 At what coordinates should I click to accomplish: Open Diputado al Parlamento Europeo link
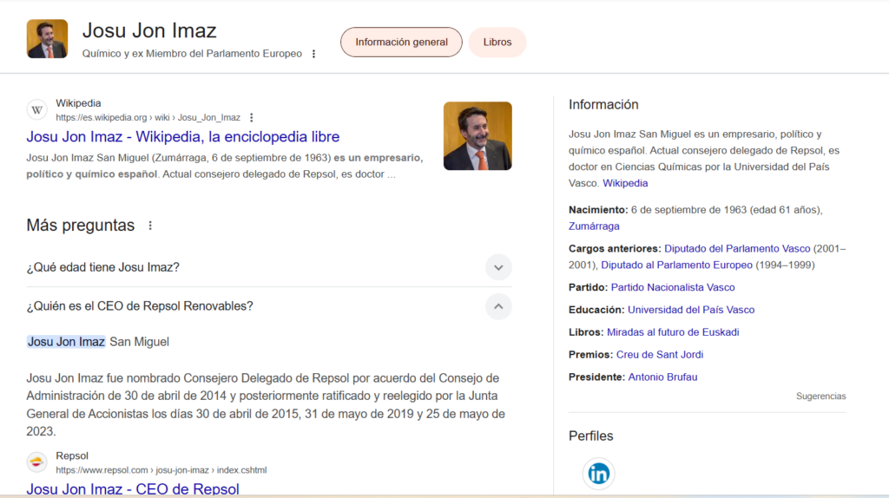pos(676,265)
